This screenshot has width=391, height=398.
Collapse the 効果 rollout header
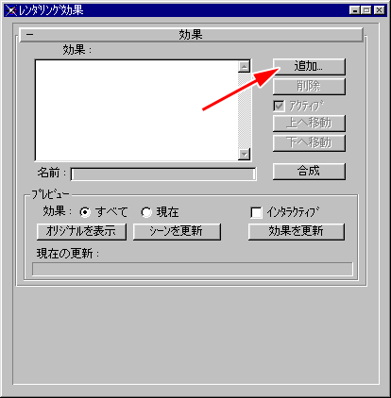point(192,35)
